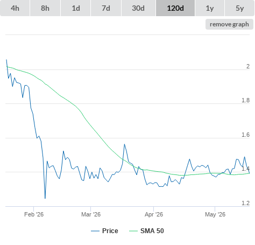
Task: Switch to the 8h time range
Action: click(45, 8)
